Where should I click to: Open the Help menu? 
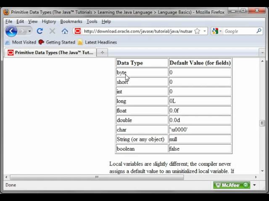point(106,21)
